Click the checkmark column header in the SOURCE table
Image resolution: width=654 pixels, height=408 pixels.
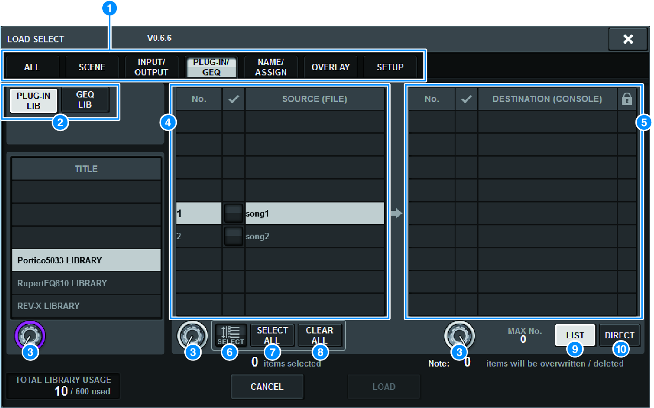pos(233,99)
